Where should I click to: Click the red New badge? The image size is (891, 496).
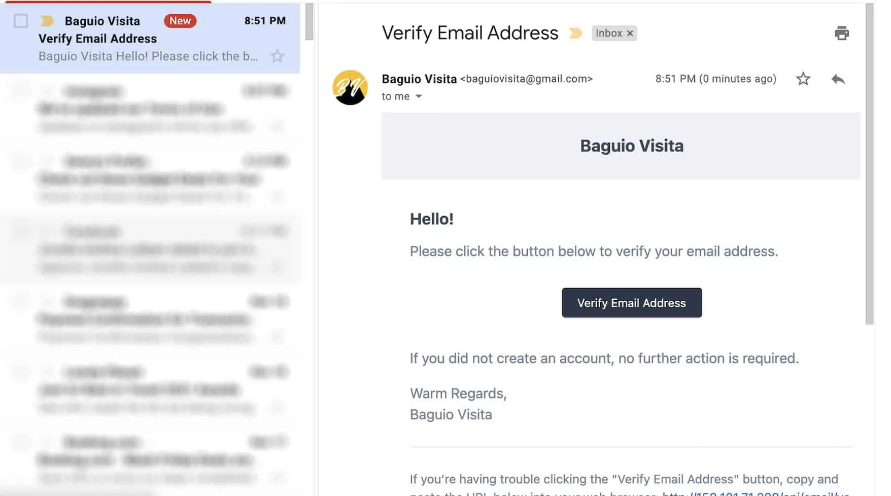coord(180,21)
